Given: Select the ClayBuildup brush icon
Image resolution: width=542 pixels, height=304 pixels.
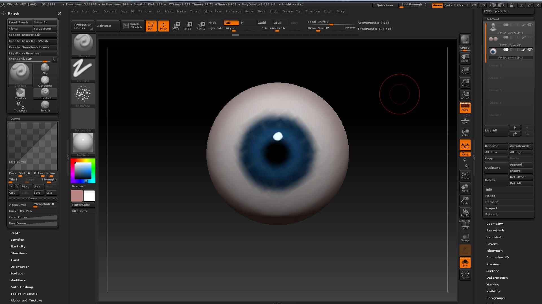Looking at the screenshot, I should click(45, 81).
